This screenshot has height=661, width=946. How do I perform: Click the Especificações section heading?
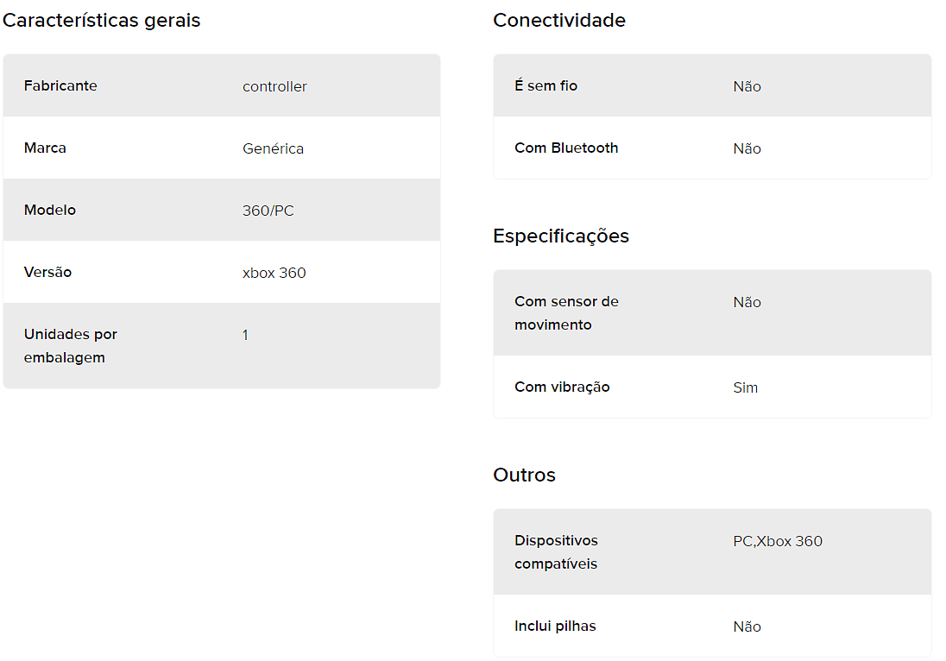(561, 236)
